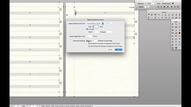Click the Measure field stepper arrows
The height and width of the screenshot is (107, 191).
155,4
